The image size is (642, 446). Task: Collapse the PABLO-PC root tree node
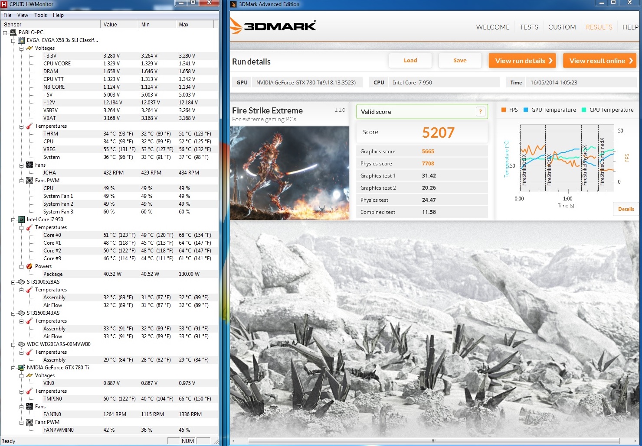tap(5, 32)
